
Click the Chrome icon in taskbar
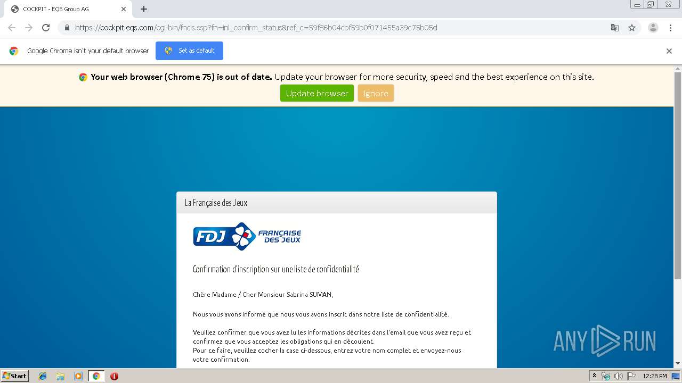(96, 376)
